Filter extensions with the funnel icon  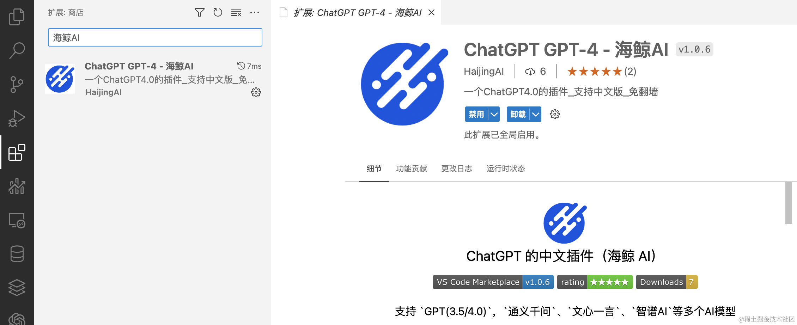(x=199, y=13)
